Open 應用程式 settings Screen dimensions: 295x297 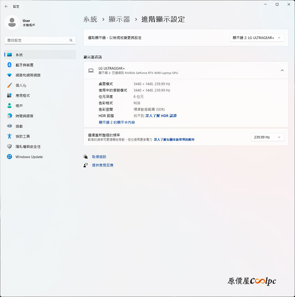pyautogui.click(x=40, y=95)
